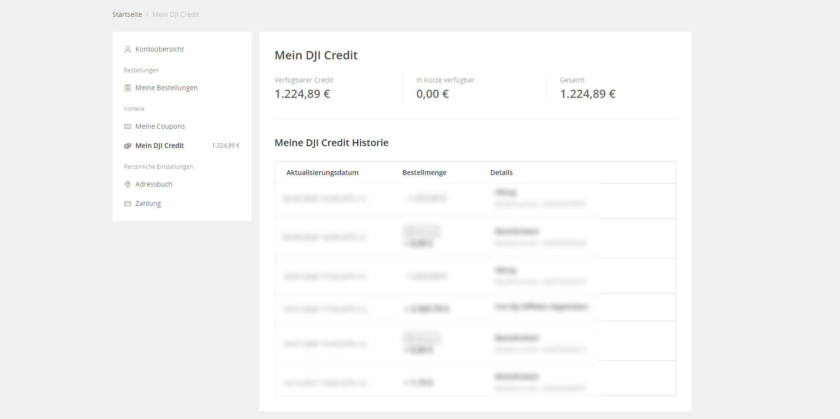Click the sidebar credit balance 1.224,89 €

point(225,146)
